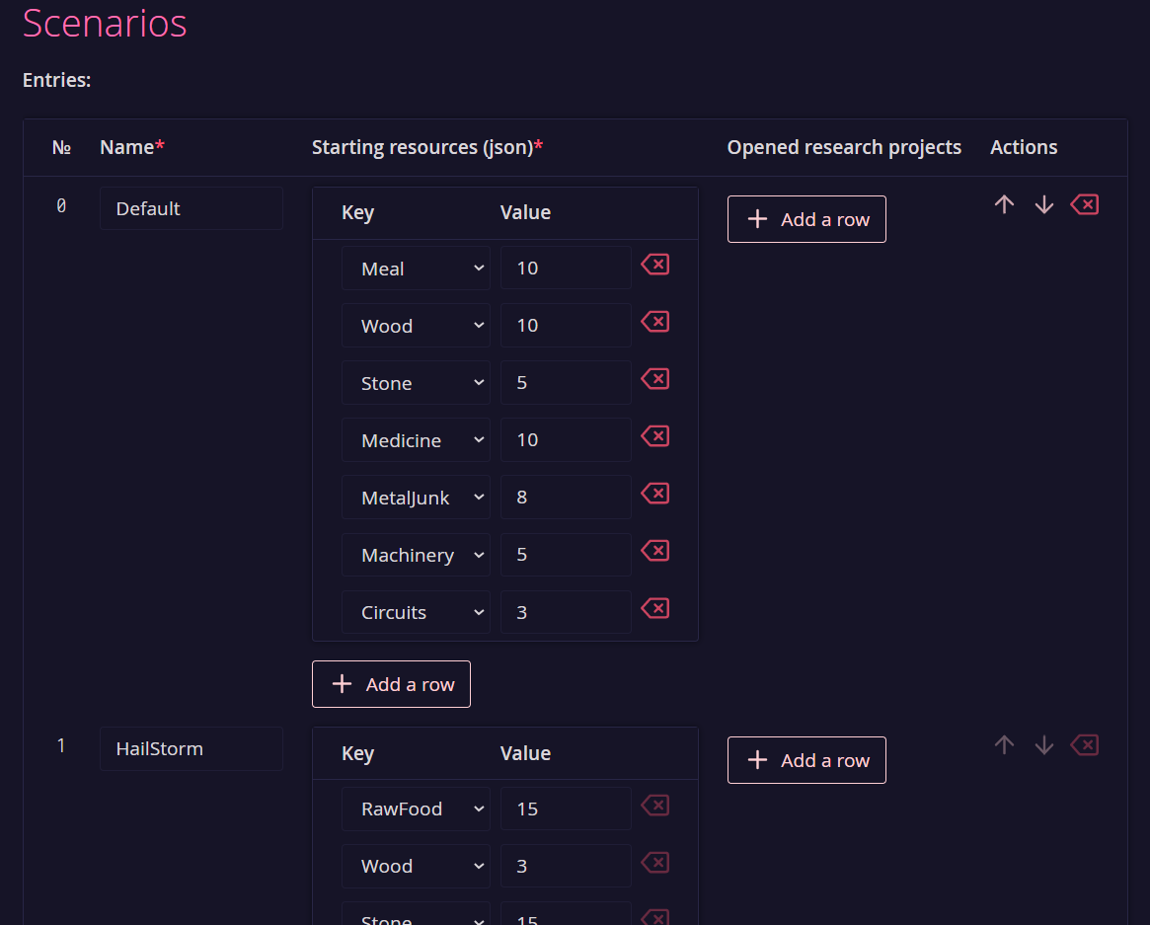Open the Wood key dropdown in Default
Screen dimensions: 1150x925
[x=416, y=326]
